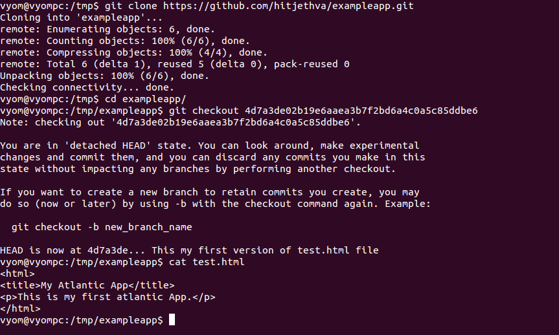Screen dimensions: 559x335
Task: Click the 'remote: Enumerating objects' line
Action: 108,29
